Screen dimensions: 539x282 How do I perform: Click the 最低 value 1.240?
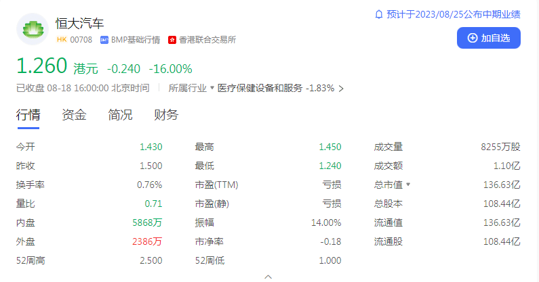point(330,166)
